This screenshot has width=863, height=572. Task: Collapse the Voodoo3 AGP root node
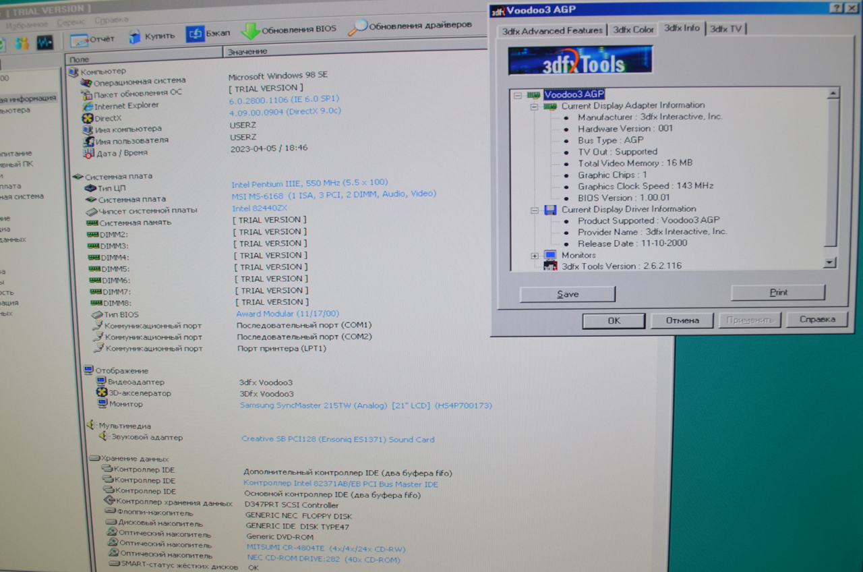pyautogui.click(x=517, y=95)
